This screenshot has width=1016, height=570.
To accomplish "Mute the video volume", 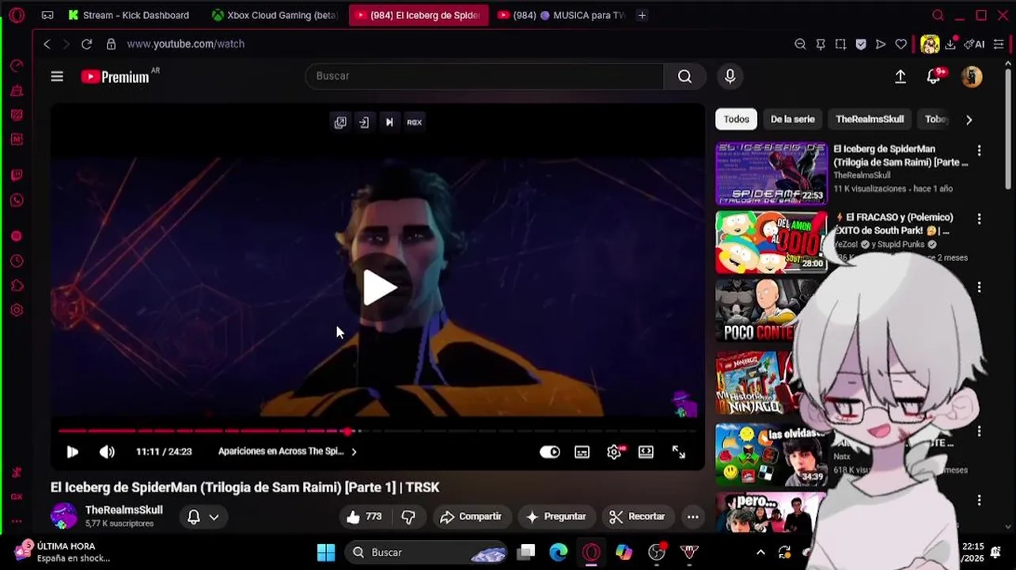I will [107, 452].
